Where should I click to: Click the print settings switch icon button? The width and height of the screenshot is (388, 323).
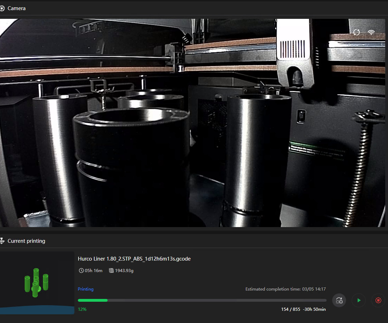click(x=339, y=300)
